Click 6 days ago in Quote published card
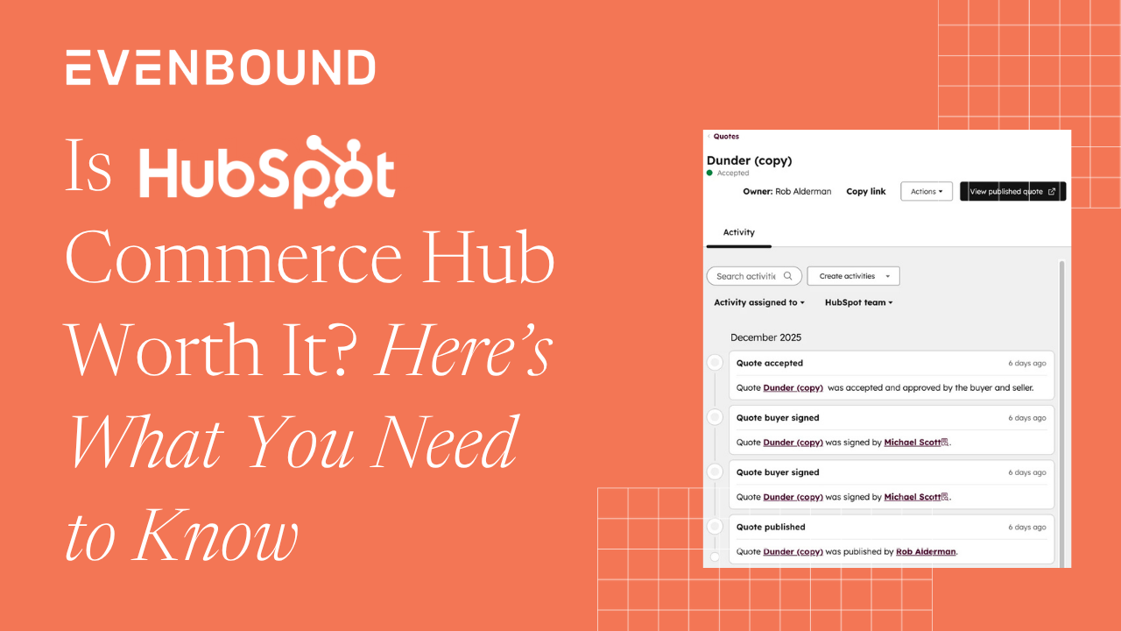Image resolution: width=1121 pixels, height=631 pixels. pyautogui.click(x=1026, y=528)
